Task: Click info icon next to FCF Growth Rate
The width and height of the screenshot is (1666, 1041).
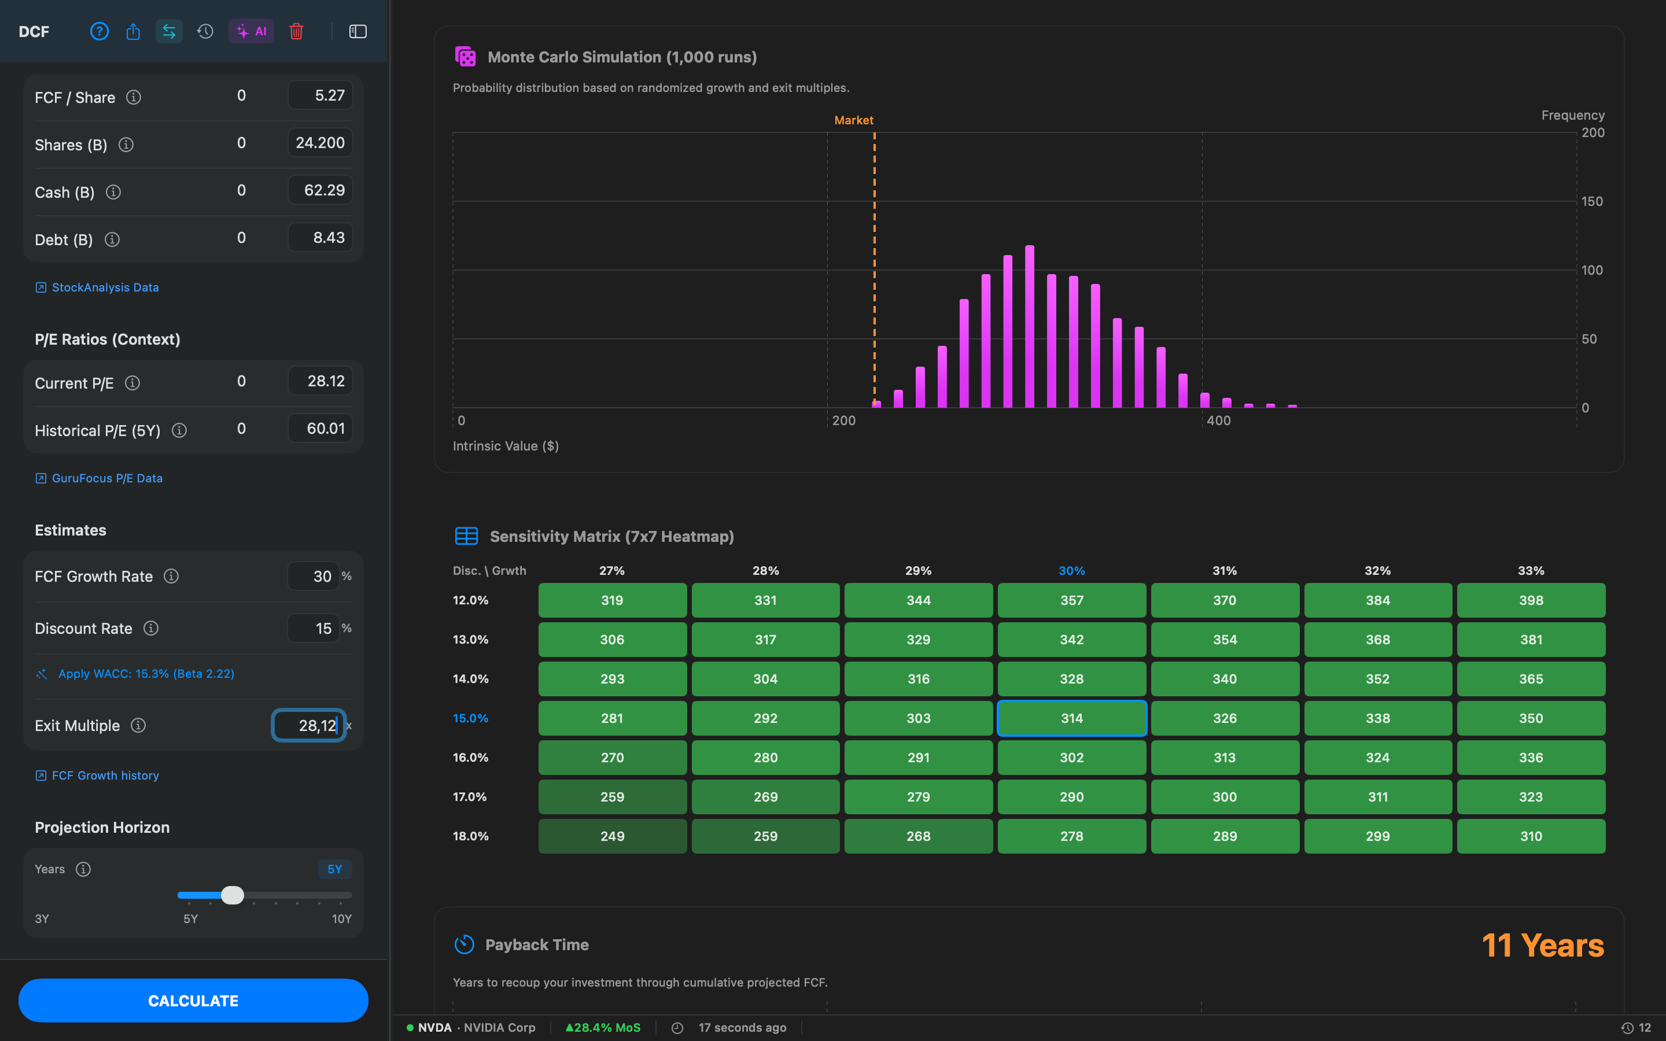Action: (x=171, y=575)
